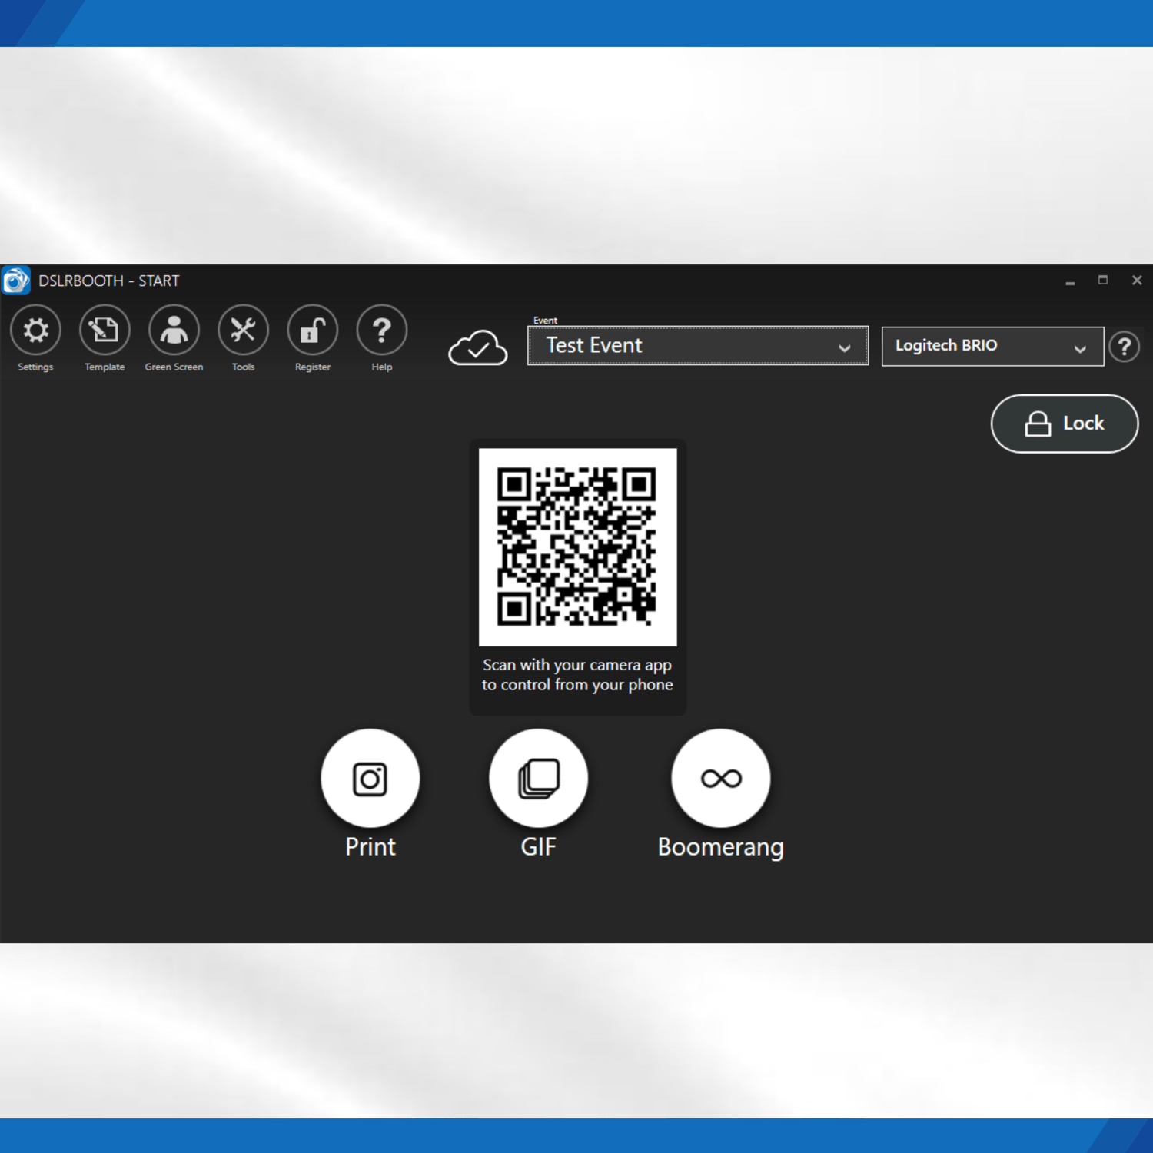The width and height of the screenshot is (1153, 1153).
Task: Open the Test Event dropdown
Action: [x=698, y=346]
